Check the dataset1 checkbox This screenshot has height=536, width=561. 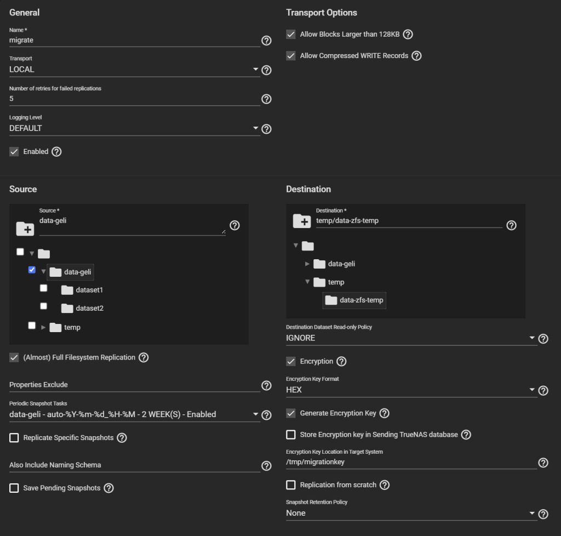coord(43,288)
